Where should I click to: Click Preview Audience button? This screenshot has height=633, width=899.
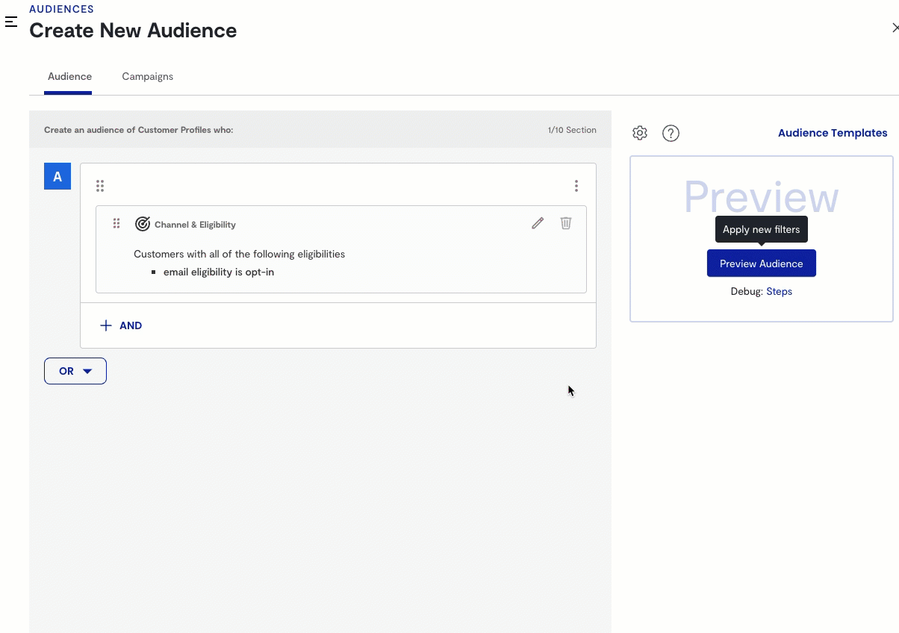pyautogui.click(x=761, y=264)
